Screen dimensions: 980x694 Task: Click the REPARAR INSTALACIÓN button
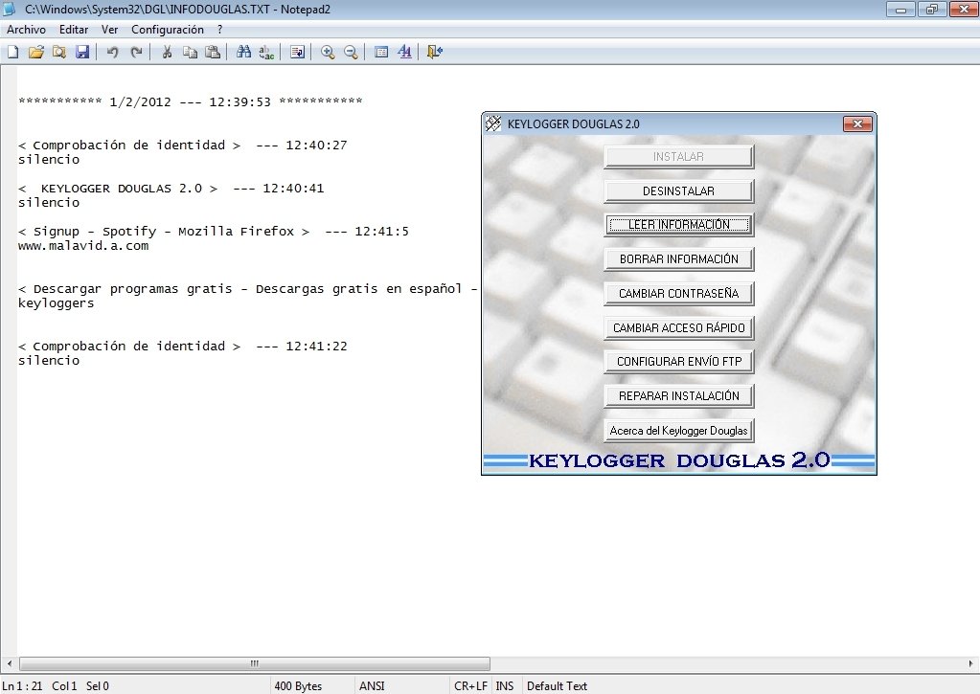pyautogui.click(x=679, y=396)
